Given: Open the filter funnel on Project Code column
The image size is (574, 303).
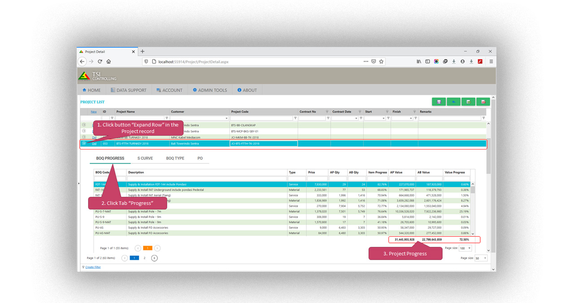Looking at the screenshot, I should [296, 118].
